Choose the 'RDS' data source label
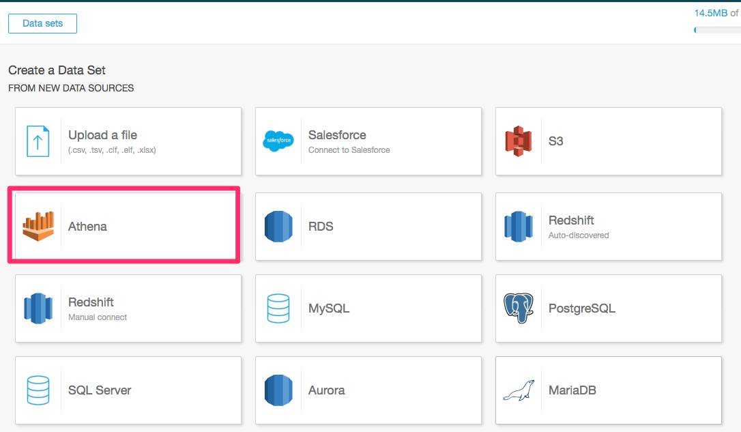The width and height of the screenshot is (741, 432). pyautogui.click(x=321, y=227)
